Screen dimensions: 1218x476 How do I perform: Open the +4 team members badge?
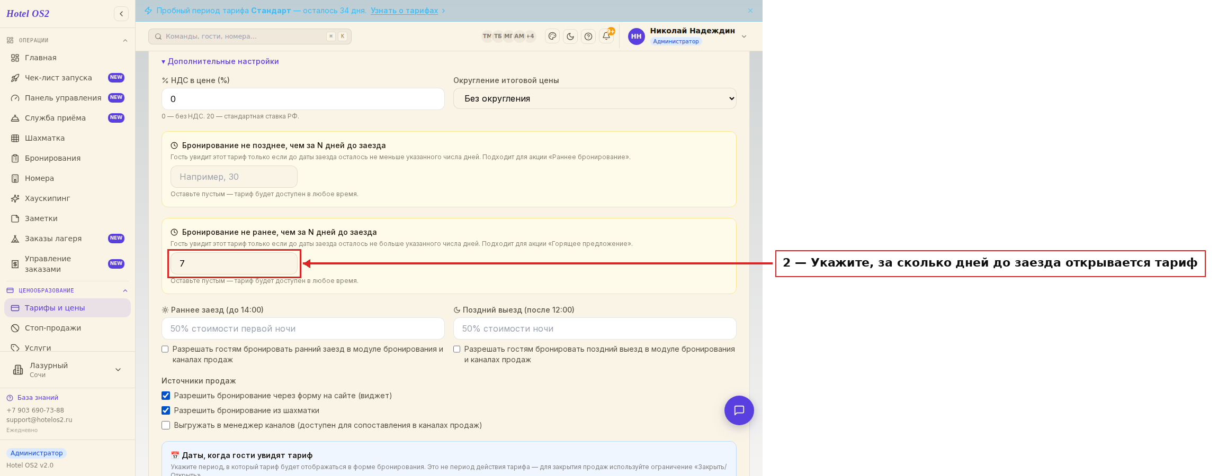pos(530,36)
